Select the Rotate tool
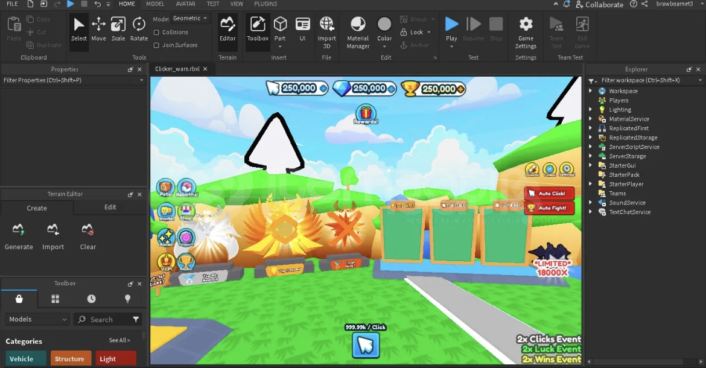This screenshot has height=368, width=706. coord(139,29)
